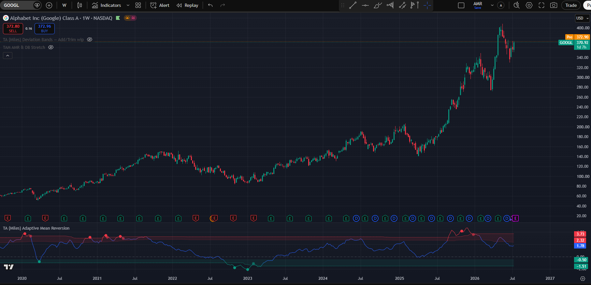Click the orange Pre 372.90 price label
Image resolution: width=591 pixels, height=285 pixels.
point(578,37)
